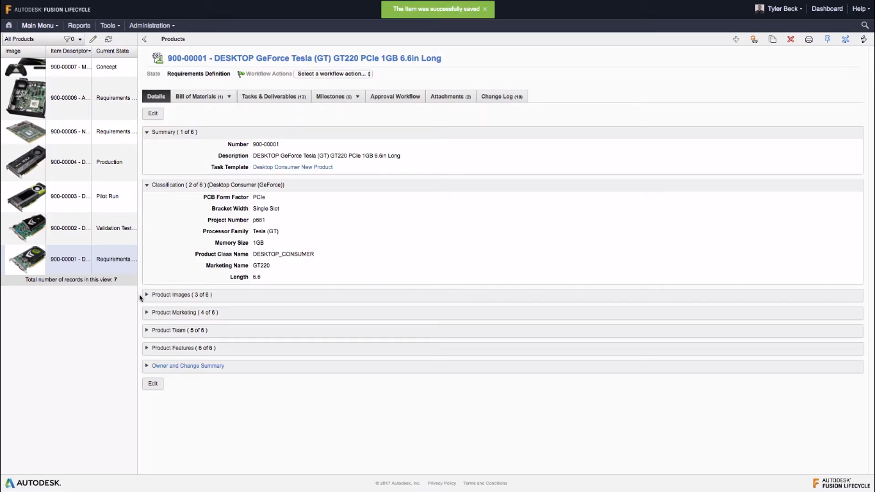Click the product workspace icon beside the title
Viewport: 875px width, 492px height.
tap(158, 58)
